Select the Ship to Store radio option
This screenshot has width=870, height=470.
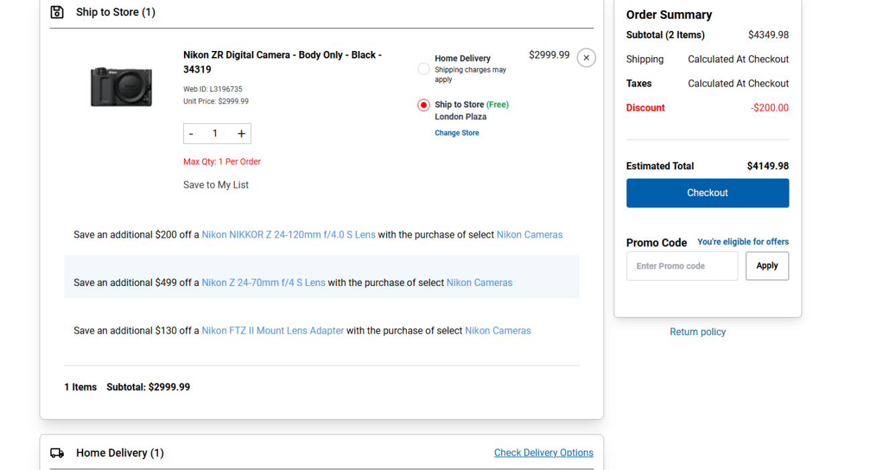click(x=424, y=105)
